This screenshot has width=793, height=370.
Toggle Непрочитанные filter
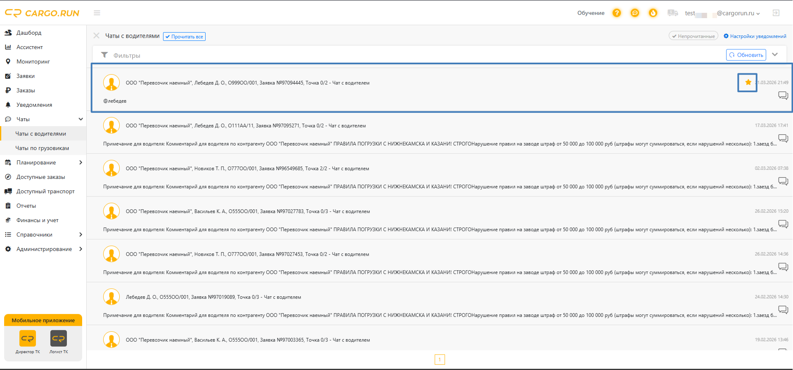(x=693, y=36)
